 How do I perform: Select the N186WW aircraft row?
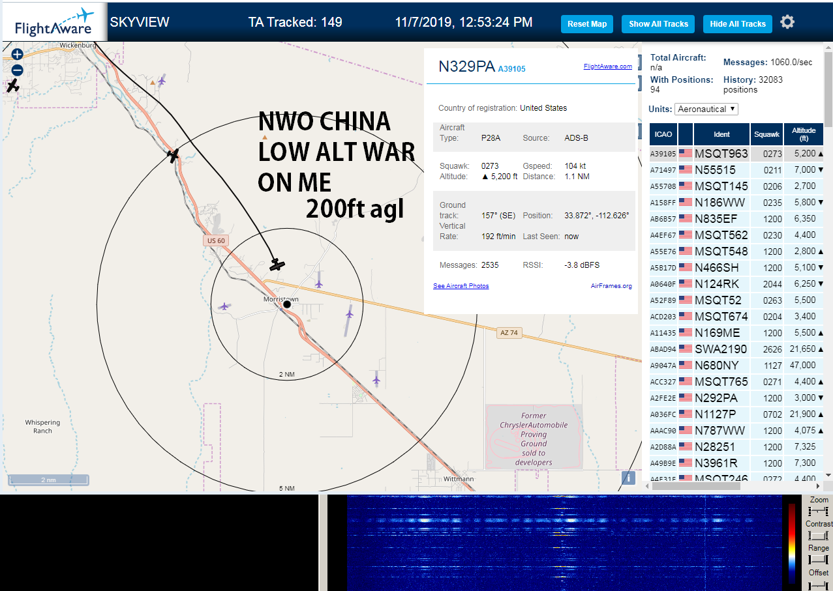point(736,203)
